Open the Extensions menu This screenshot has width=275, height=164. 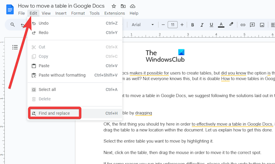pos(114,13)
